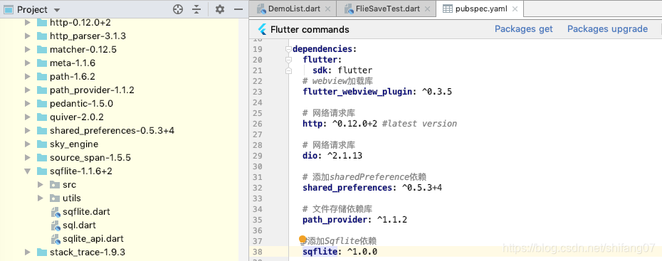Close the pubspec.yaml tab
Screen dimensions: 662x261
(515, 9)
